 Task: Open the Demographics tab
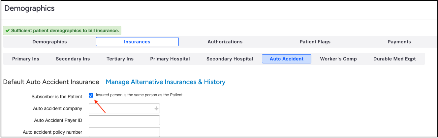point(49,42)
